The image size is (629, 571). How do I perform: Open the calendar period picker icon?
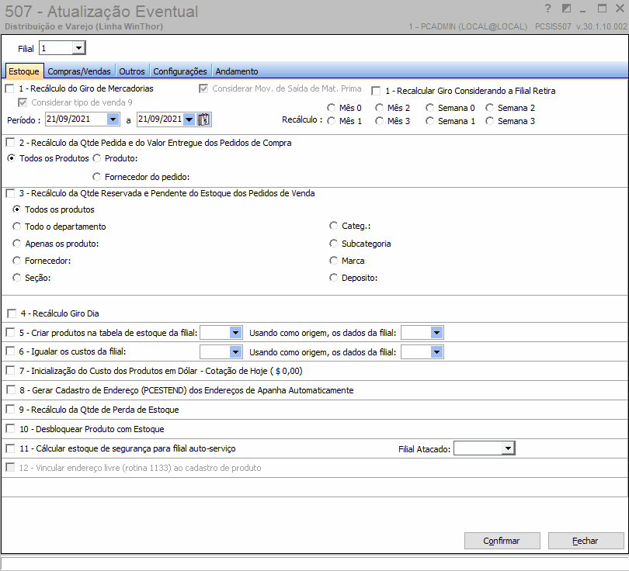click(203, 119)
